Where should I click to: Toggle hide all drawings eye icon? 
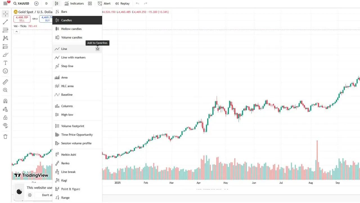point(5,125)
